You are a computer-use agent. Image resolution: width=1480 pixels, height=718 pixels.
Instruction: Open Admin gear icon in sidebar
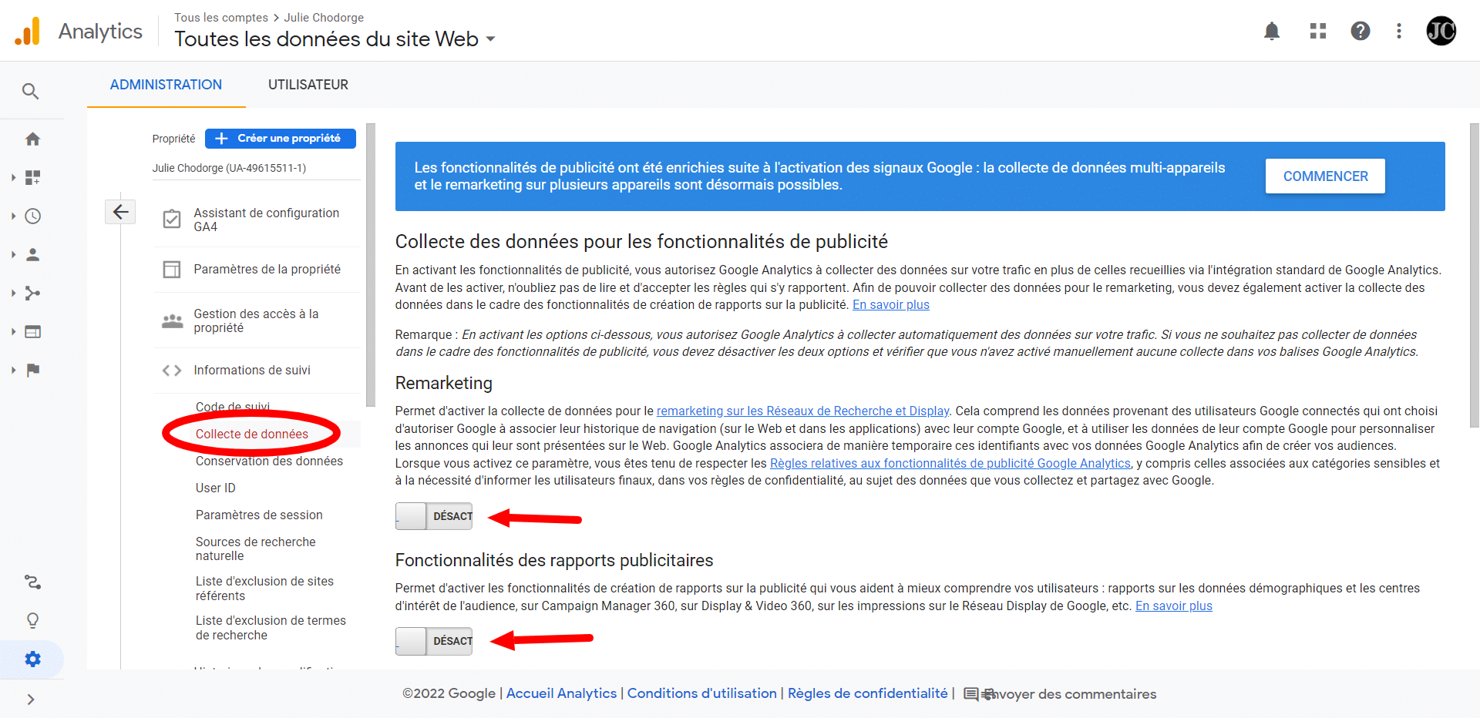click(x=32, y=659)
